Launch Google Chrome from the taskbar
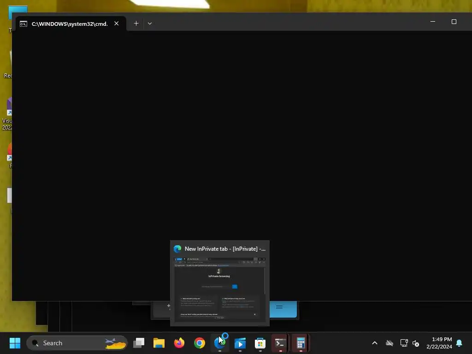Screen dimensions: 472x354 [x=199, y=343]
